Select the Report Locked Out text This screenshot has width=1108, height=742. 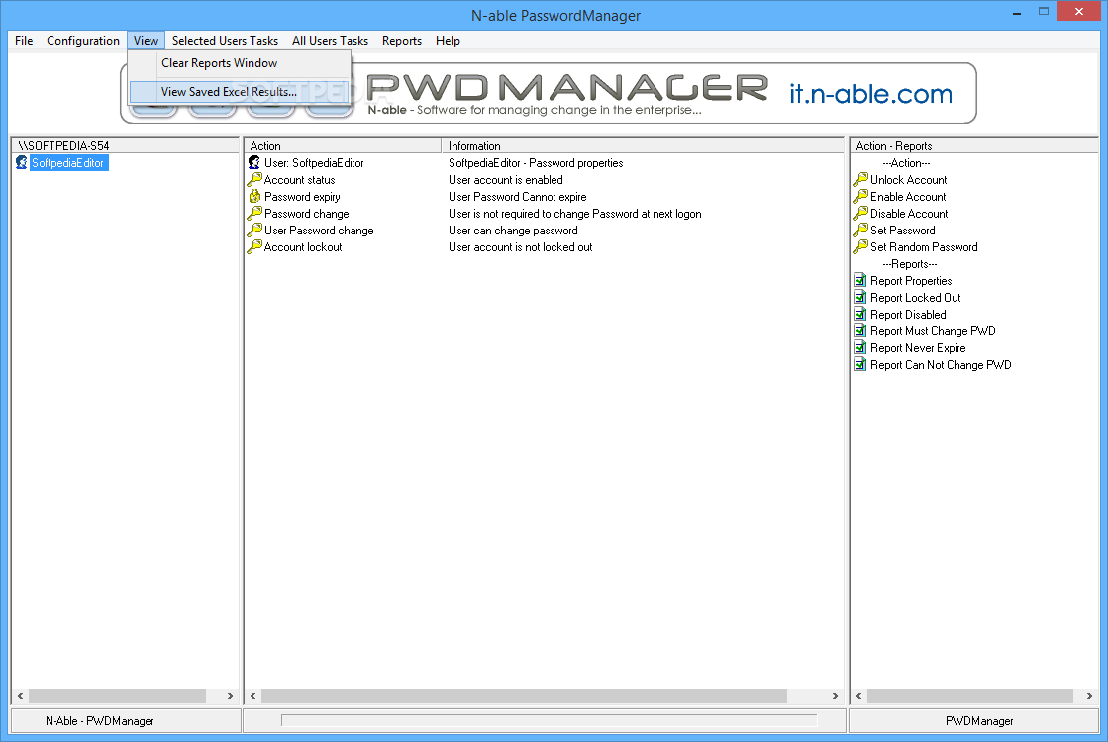pos(915,298)
